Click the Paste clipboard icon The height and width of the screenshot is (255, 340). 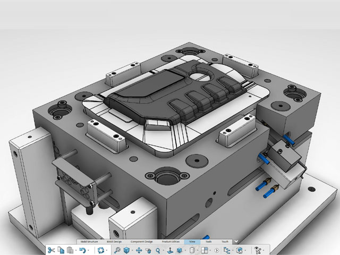[x=70, y=250]
